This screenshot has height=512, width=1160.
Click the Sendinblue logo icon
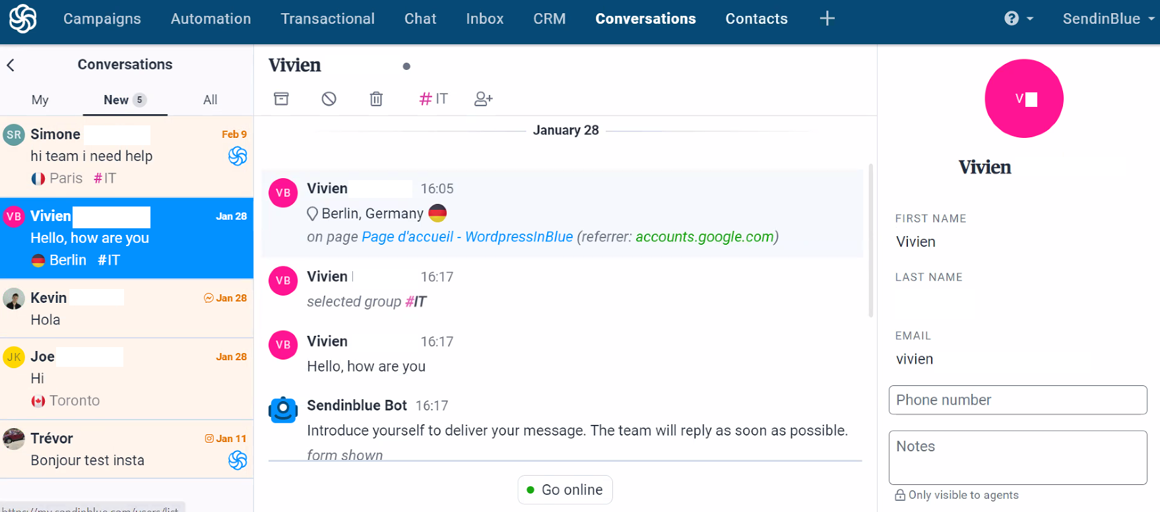click(22, 18)
